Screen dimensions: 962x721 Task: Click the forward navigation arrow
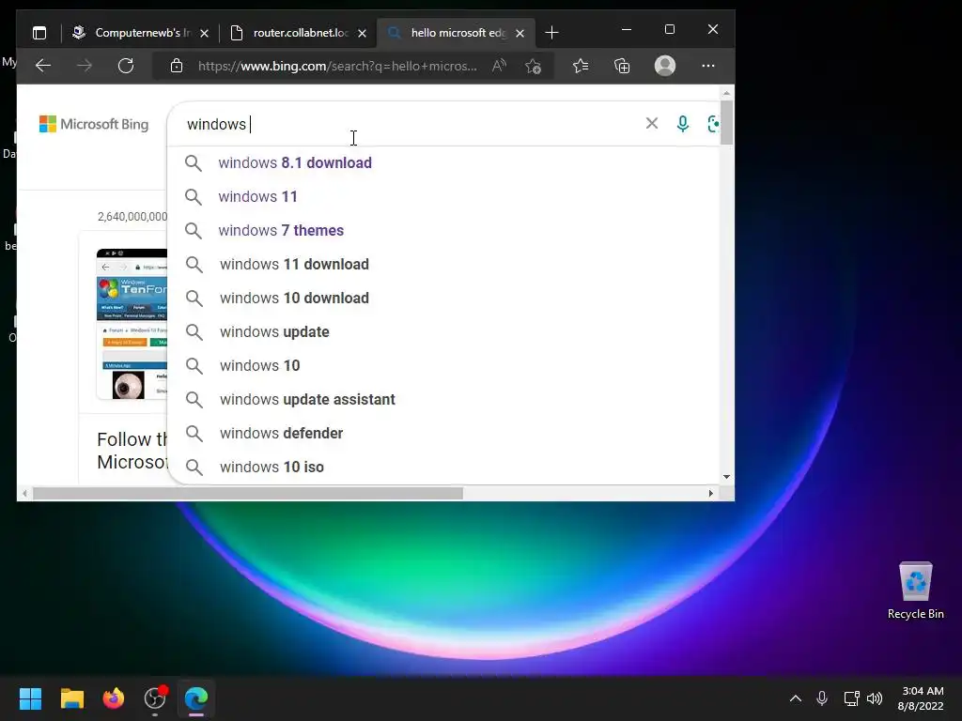click(85, 66)
